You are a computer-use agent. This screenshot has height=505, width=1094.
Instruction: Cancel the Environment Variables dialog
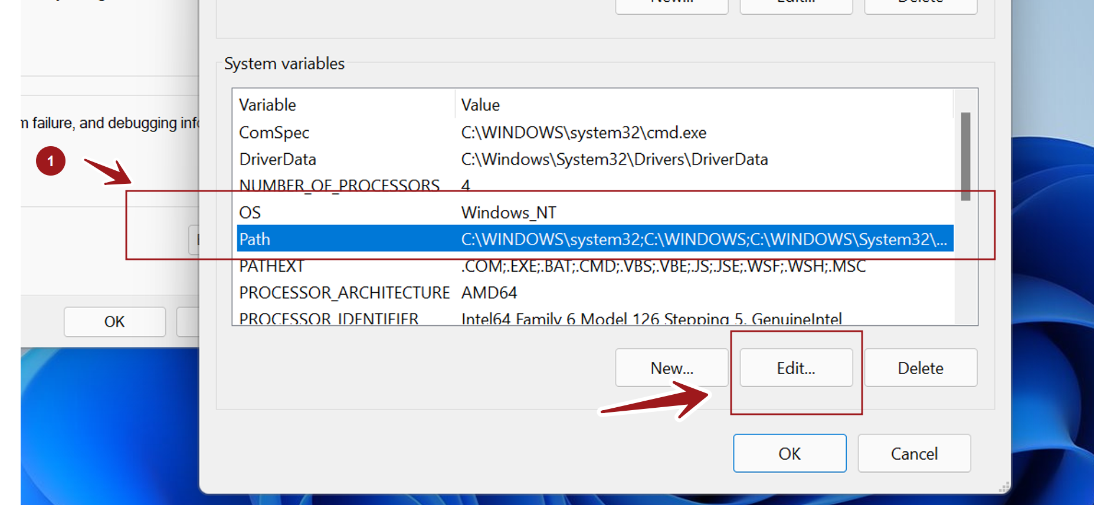tap(914, 453)
